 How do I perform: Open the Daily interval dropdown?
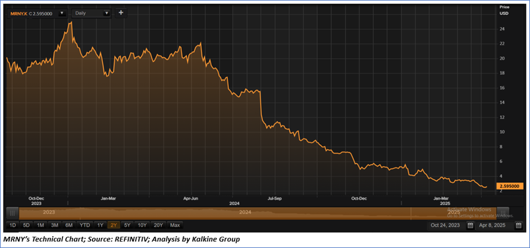pos(91,13)
